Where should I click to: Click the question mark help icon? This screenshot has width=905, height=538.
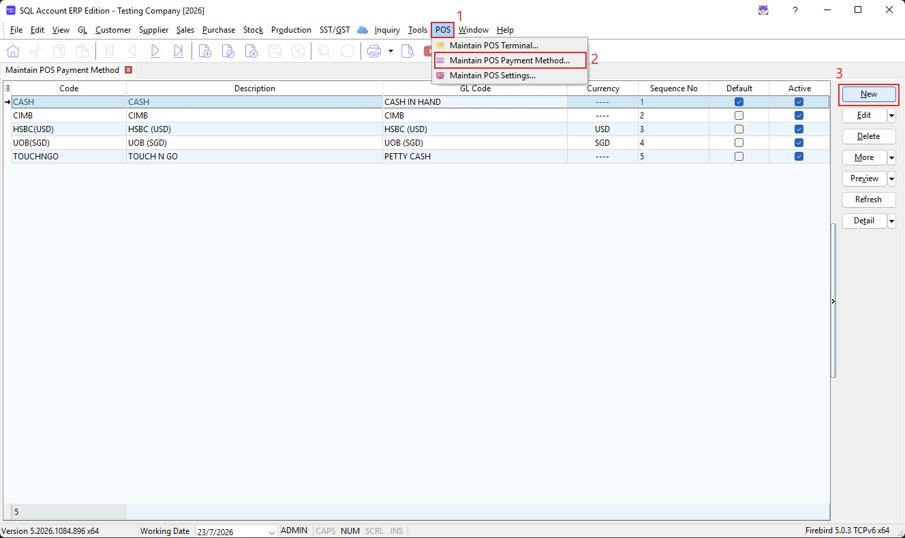click(x=795, y=10)
